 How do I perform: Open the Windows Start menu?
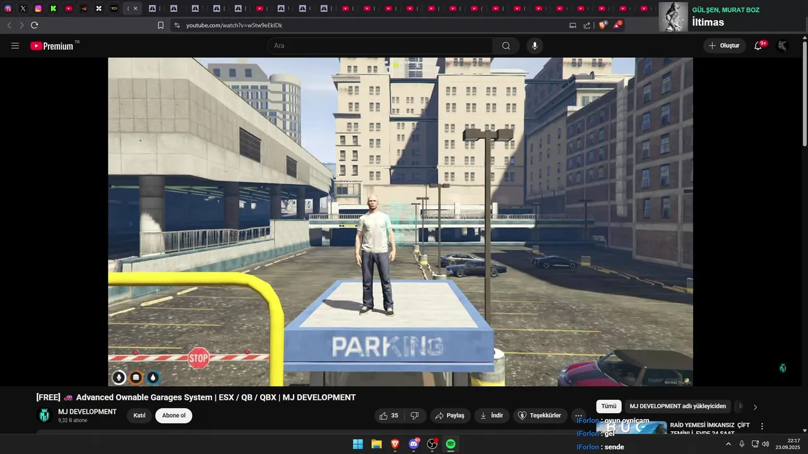tap(358, 444)
